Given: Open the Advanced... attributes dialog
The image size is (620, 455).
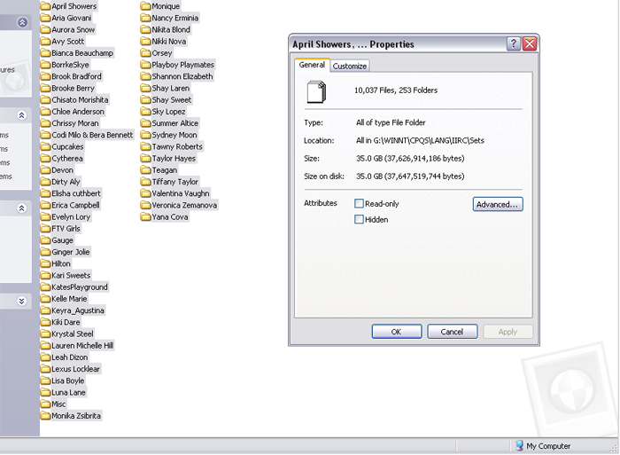Looking at the screenshot, I should [x=498, y=204].
